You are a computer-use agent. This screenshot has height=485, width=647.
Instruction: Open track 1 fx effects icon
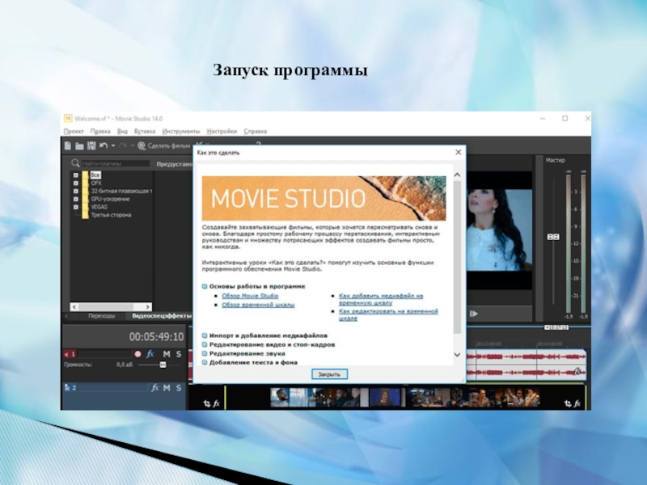(151, 354)
